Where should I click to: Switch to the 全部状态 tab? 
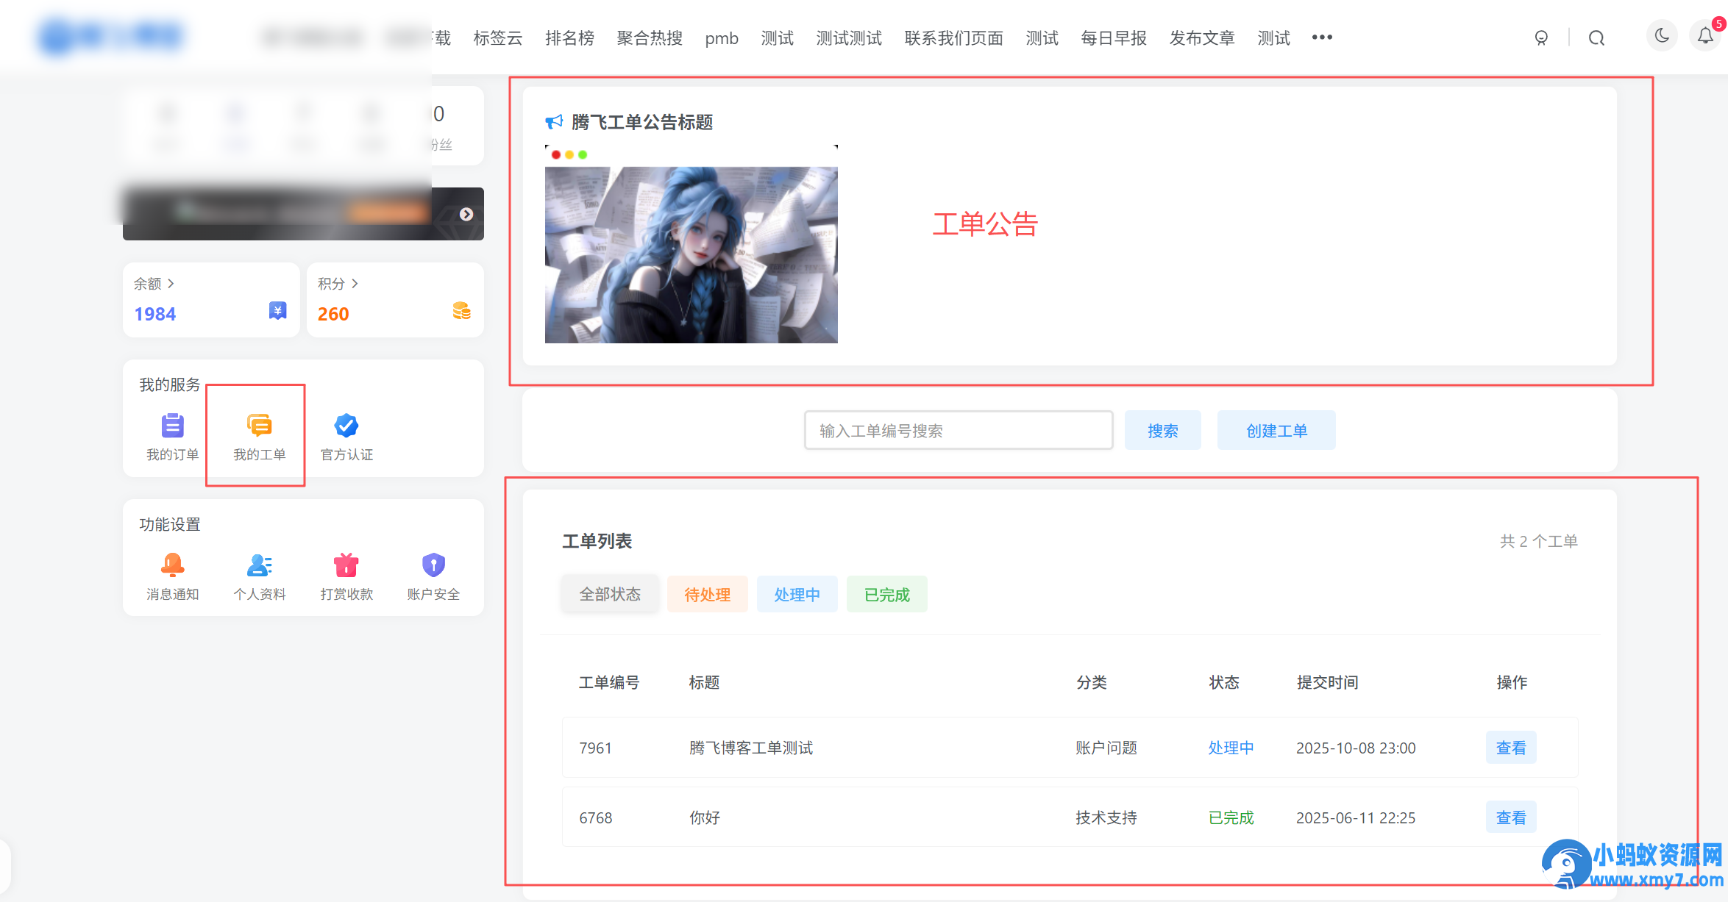pos(610,594)
